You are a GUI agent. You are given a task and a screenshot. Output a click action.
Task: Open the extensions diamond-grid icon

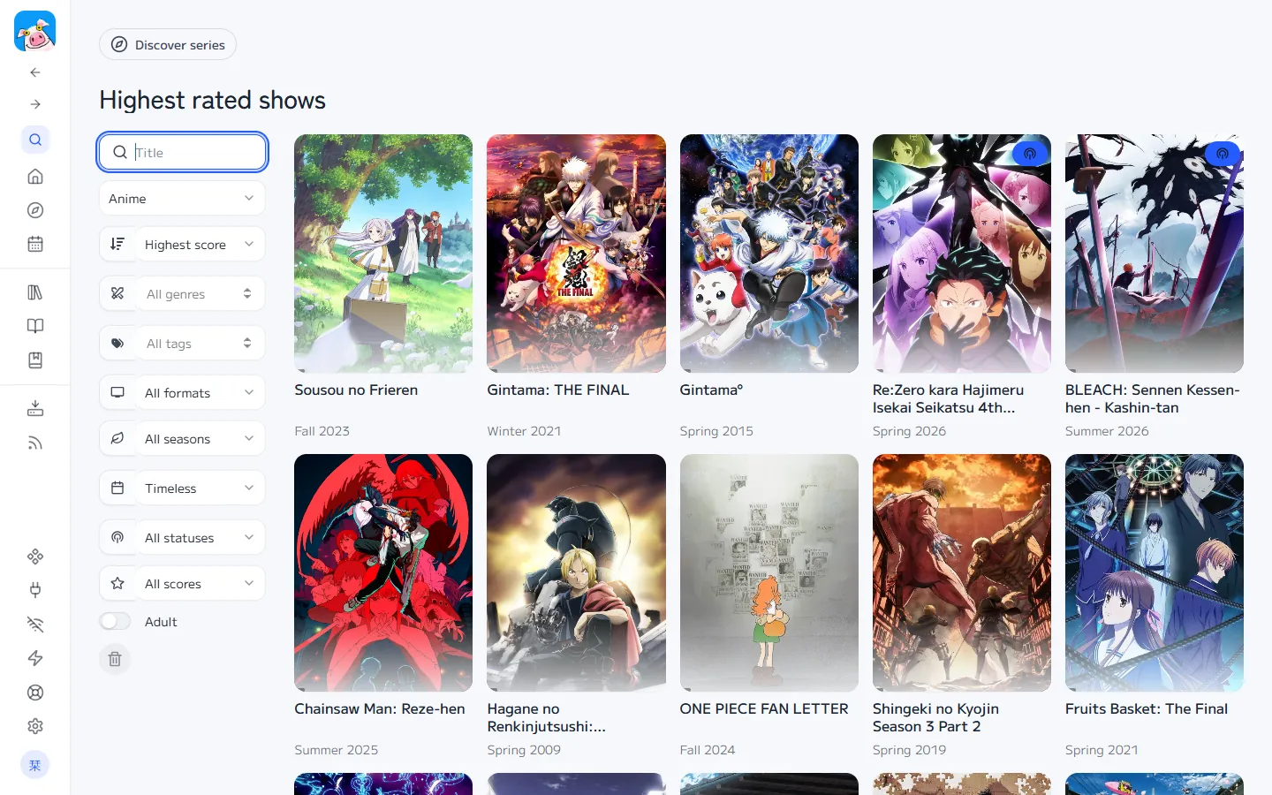[x=35, y=556]
